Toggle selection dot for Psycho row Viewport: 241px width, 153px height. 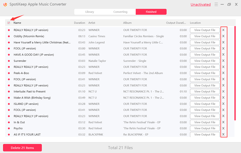[9, 128]
